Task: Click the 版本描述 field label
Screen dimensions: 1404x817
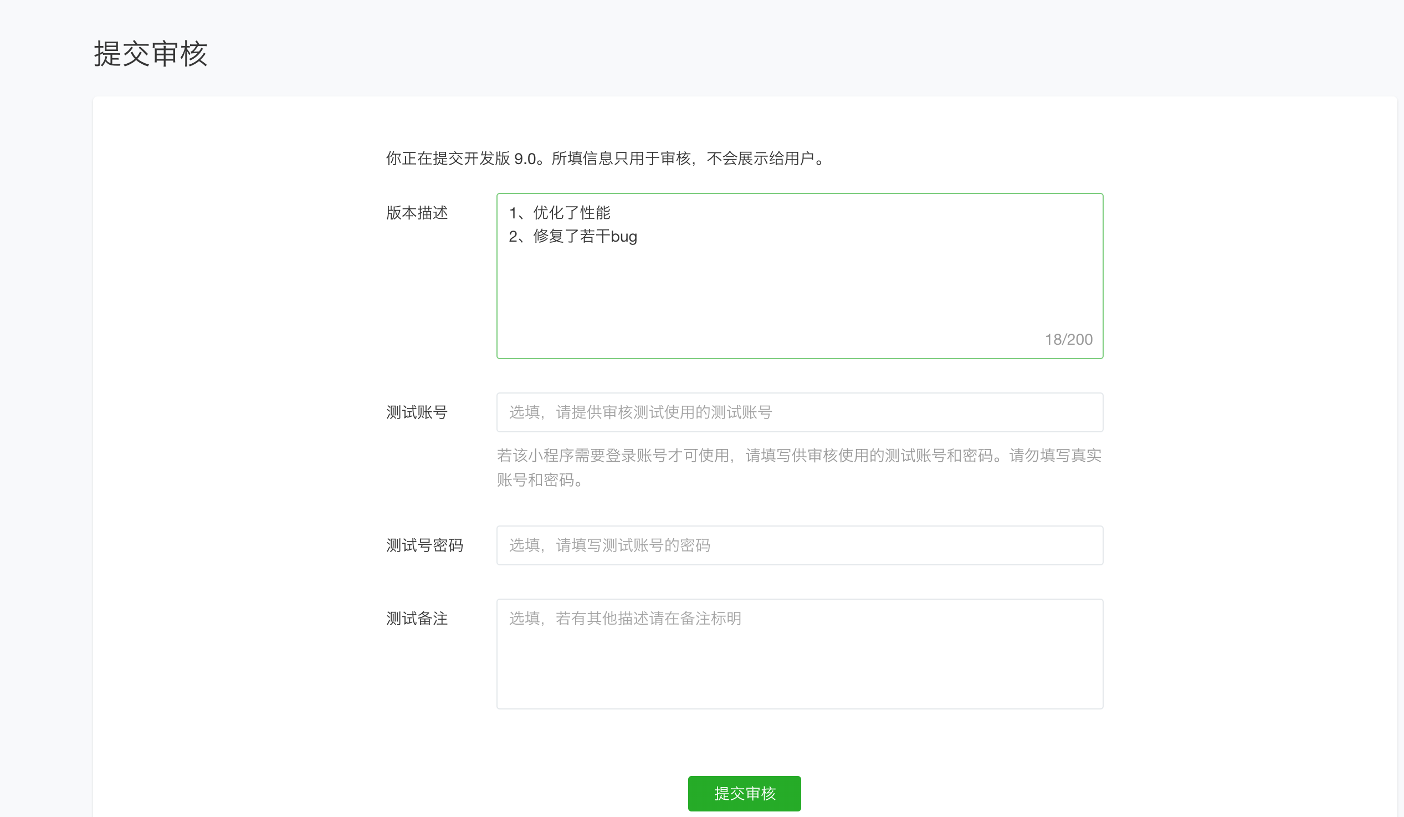Action: (x=418, y=212)
